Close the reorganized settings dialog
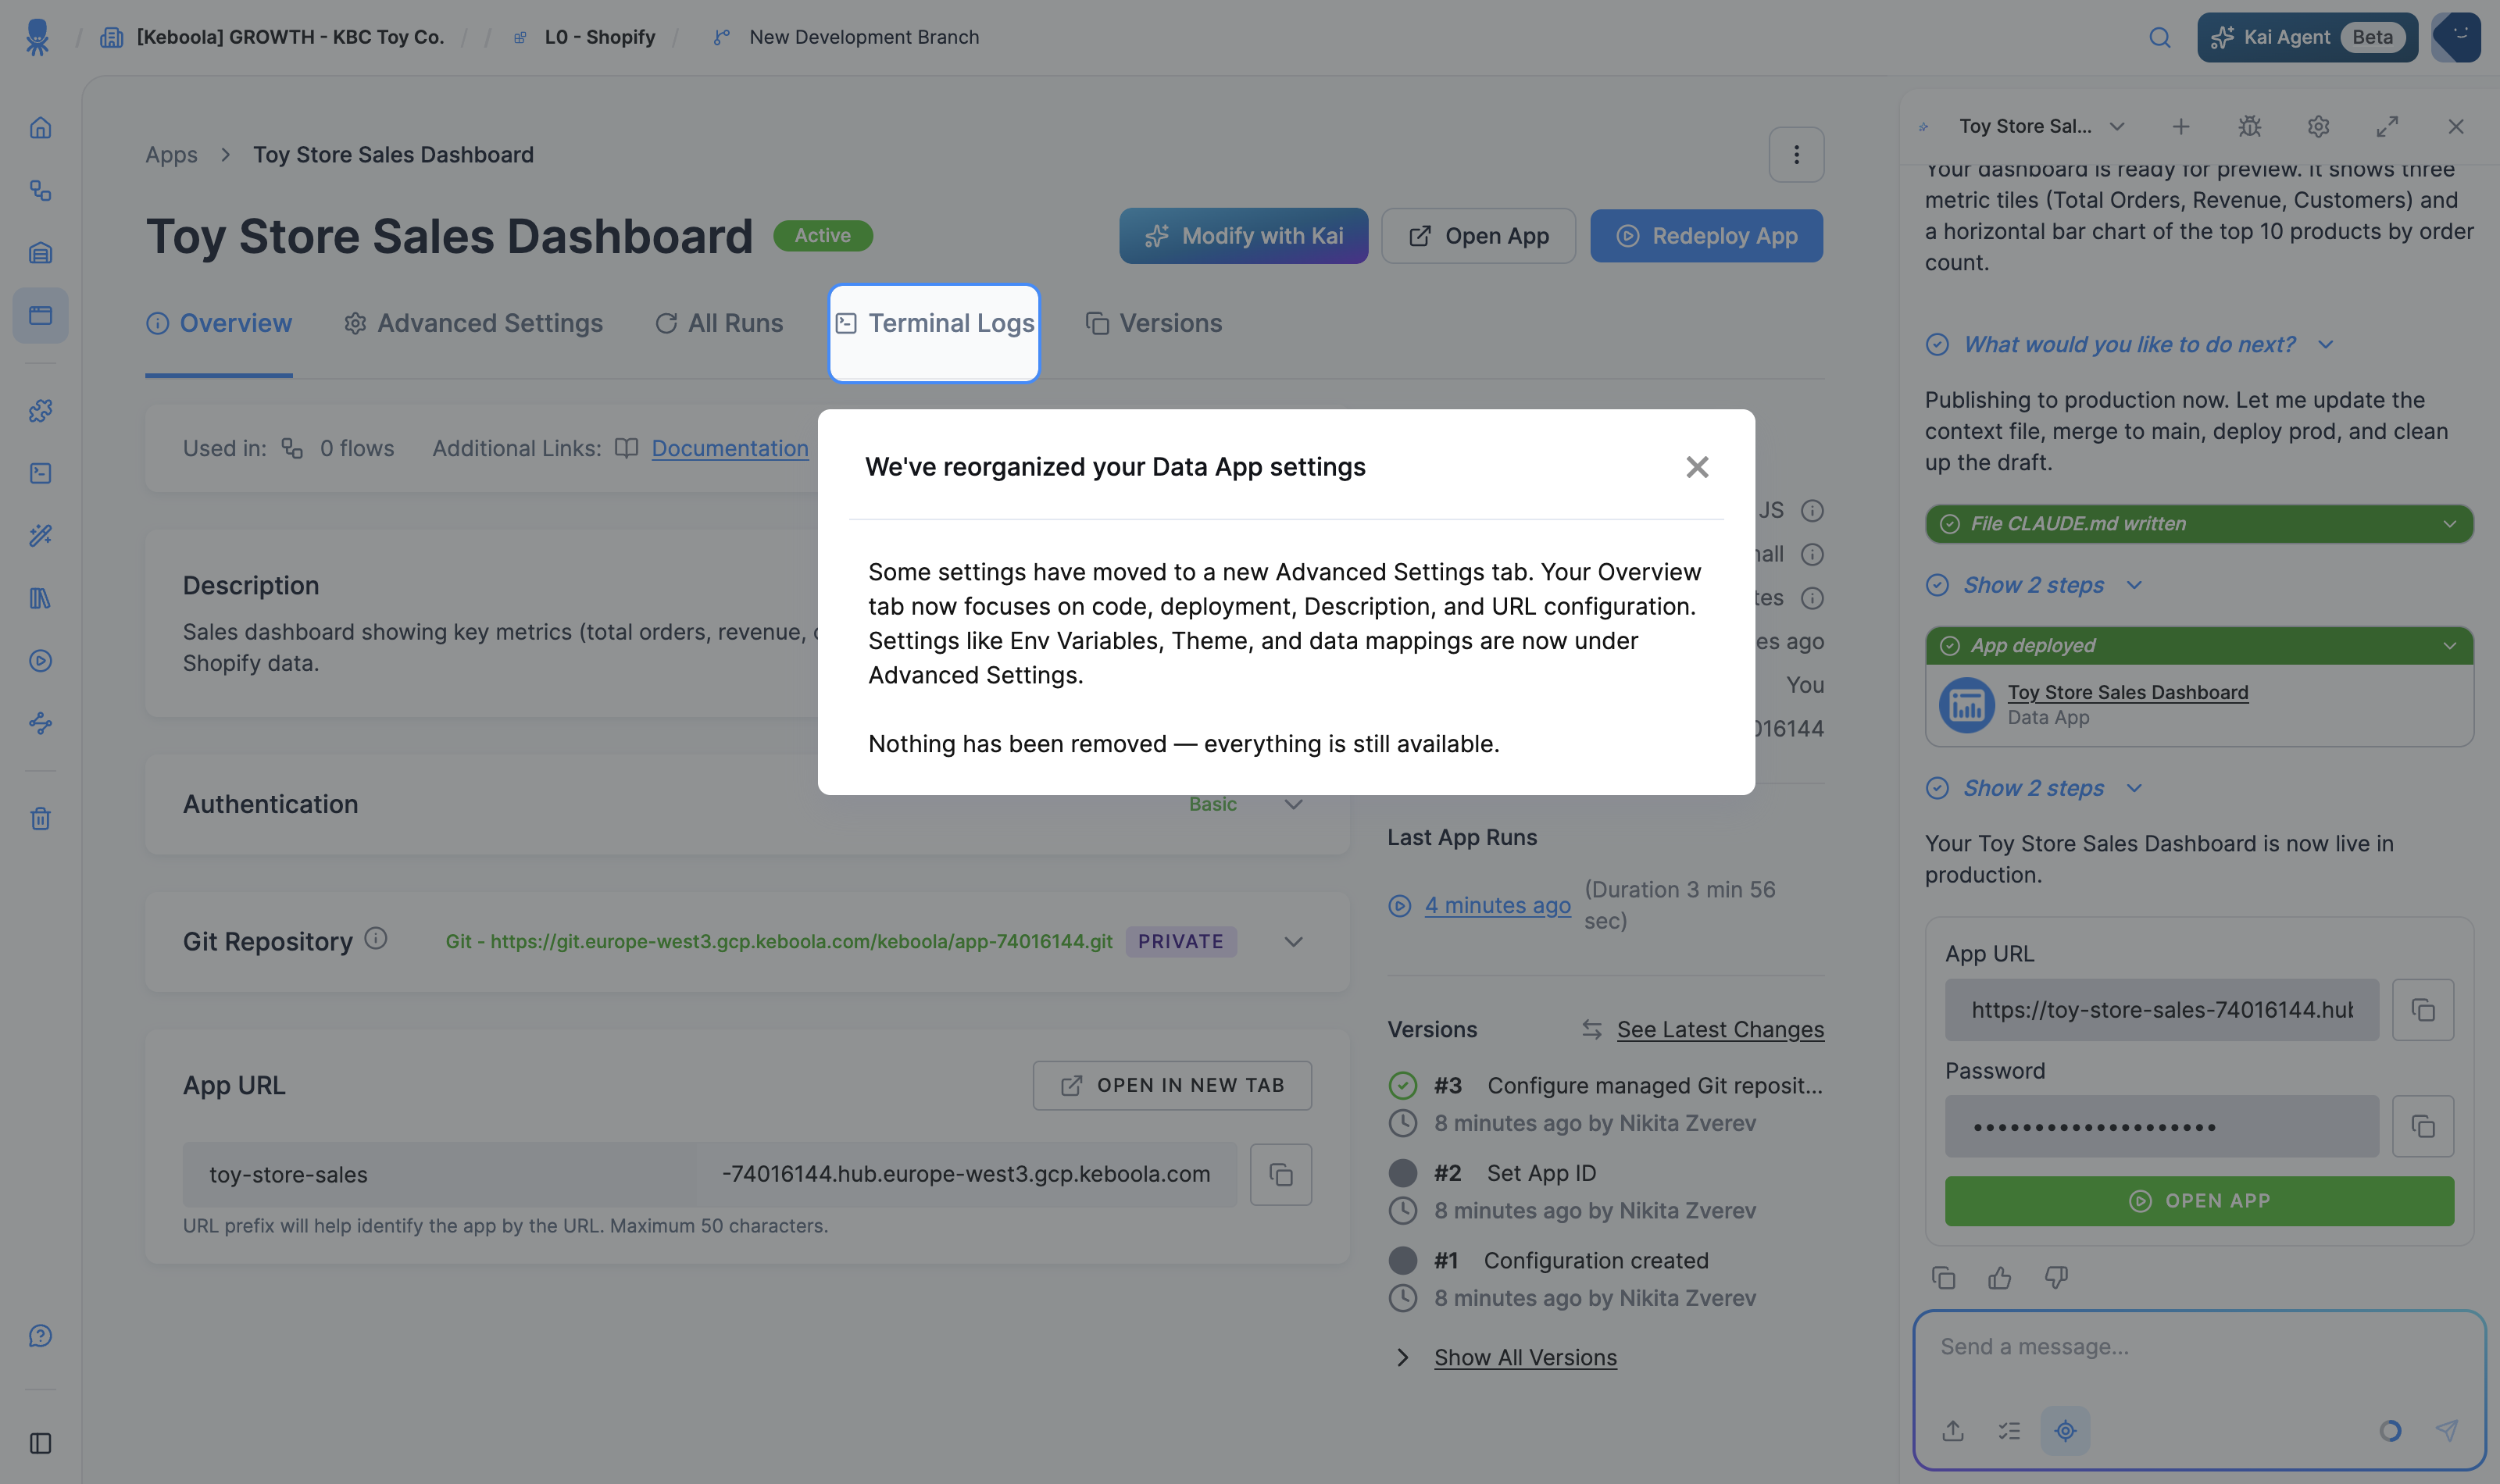This screenshot has height=1484, width=2500. click(1697, 467)
